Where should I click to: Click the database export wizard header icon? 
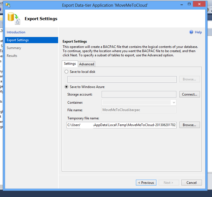[13, 18]
